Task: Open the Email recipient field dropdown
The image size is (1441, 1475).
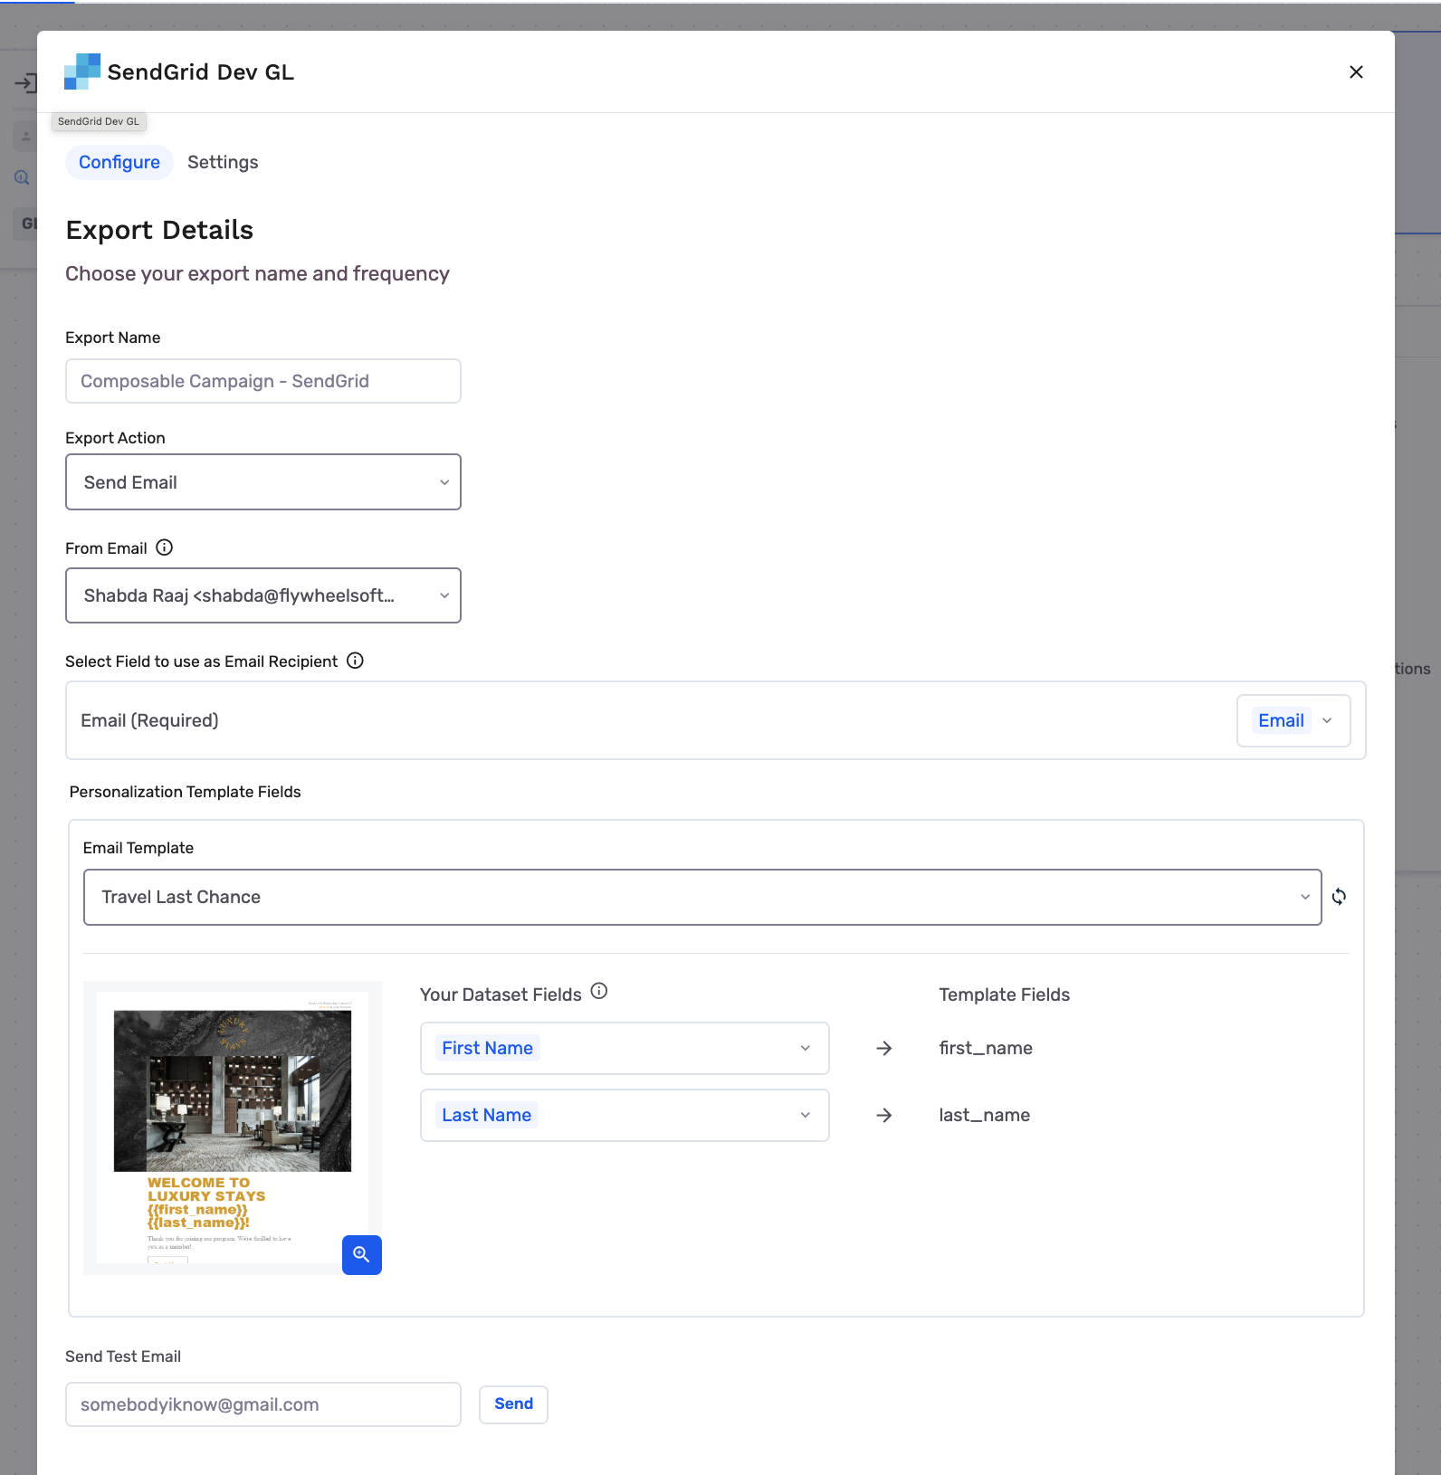Action: point(1293,720)
